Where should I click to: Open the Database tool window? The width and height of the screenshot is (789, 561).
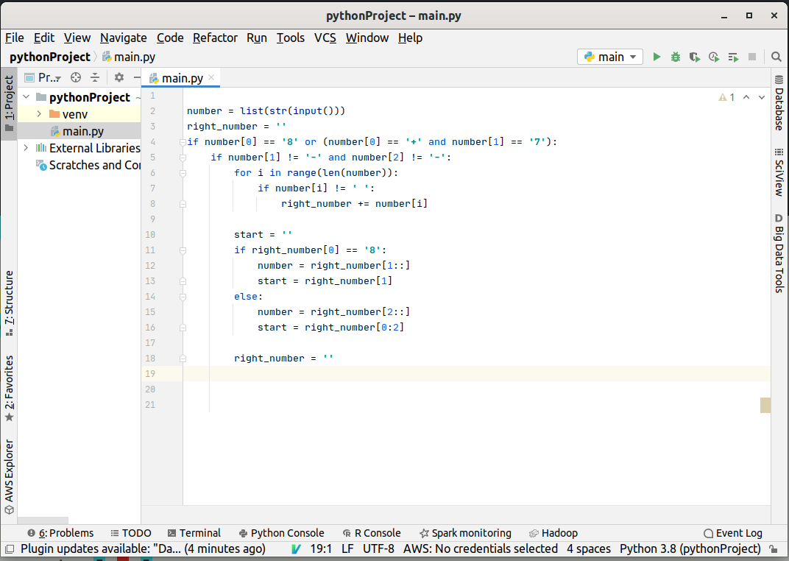779,102
